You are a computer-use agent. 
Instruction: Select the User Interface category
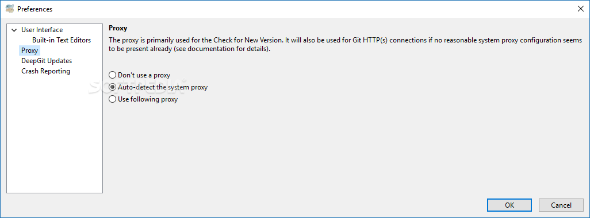click(42, 30)
